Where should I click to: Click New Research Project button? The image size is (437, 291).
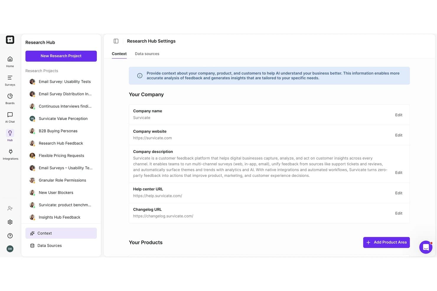pyautogui.click(x=61, y=56)
